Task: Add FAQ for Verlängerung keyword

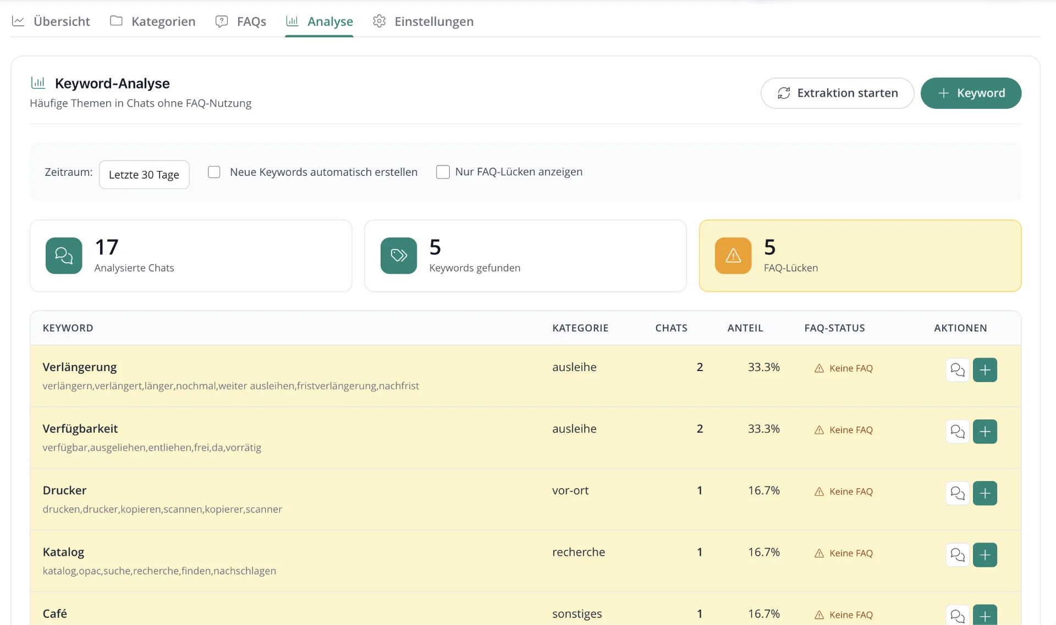Action: (985, 370)
